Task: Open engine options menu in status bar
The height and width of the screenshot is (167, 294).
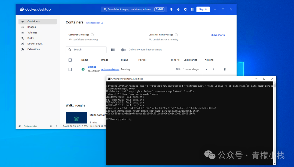Action: [56, 126]
